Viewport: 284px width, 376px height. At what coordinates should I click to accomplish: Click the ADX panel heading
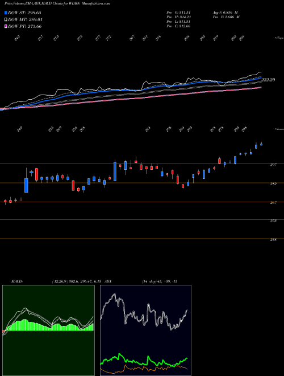coord(108,281)
